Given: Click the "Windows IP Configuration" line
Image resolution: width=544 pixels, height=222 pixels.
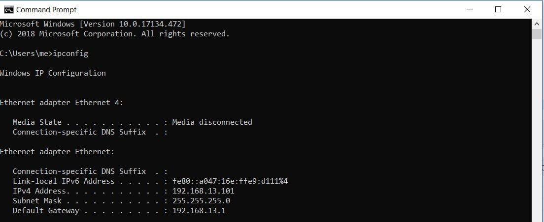Looking at the screenshot, I should point(53,73).
